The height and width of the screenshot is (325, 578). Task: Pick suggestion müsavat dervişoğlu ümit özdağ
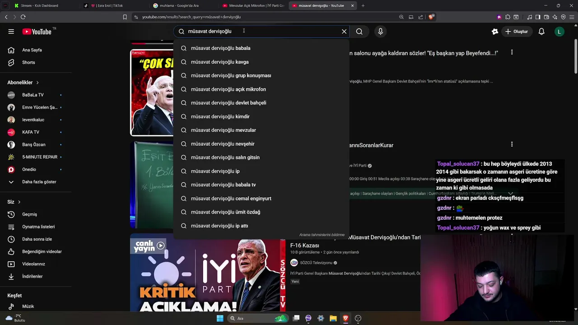[261, 212]
